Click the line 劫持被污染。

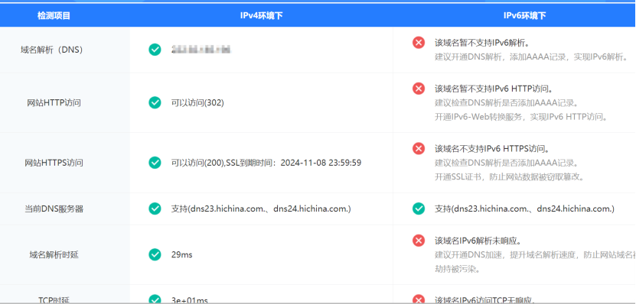click(457, 269)
